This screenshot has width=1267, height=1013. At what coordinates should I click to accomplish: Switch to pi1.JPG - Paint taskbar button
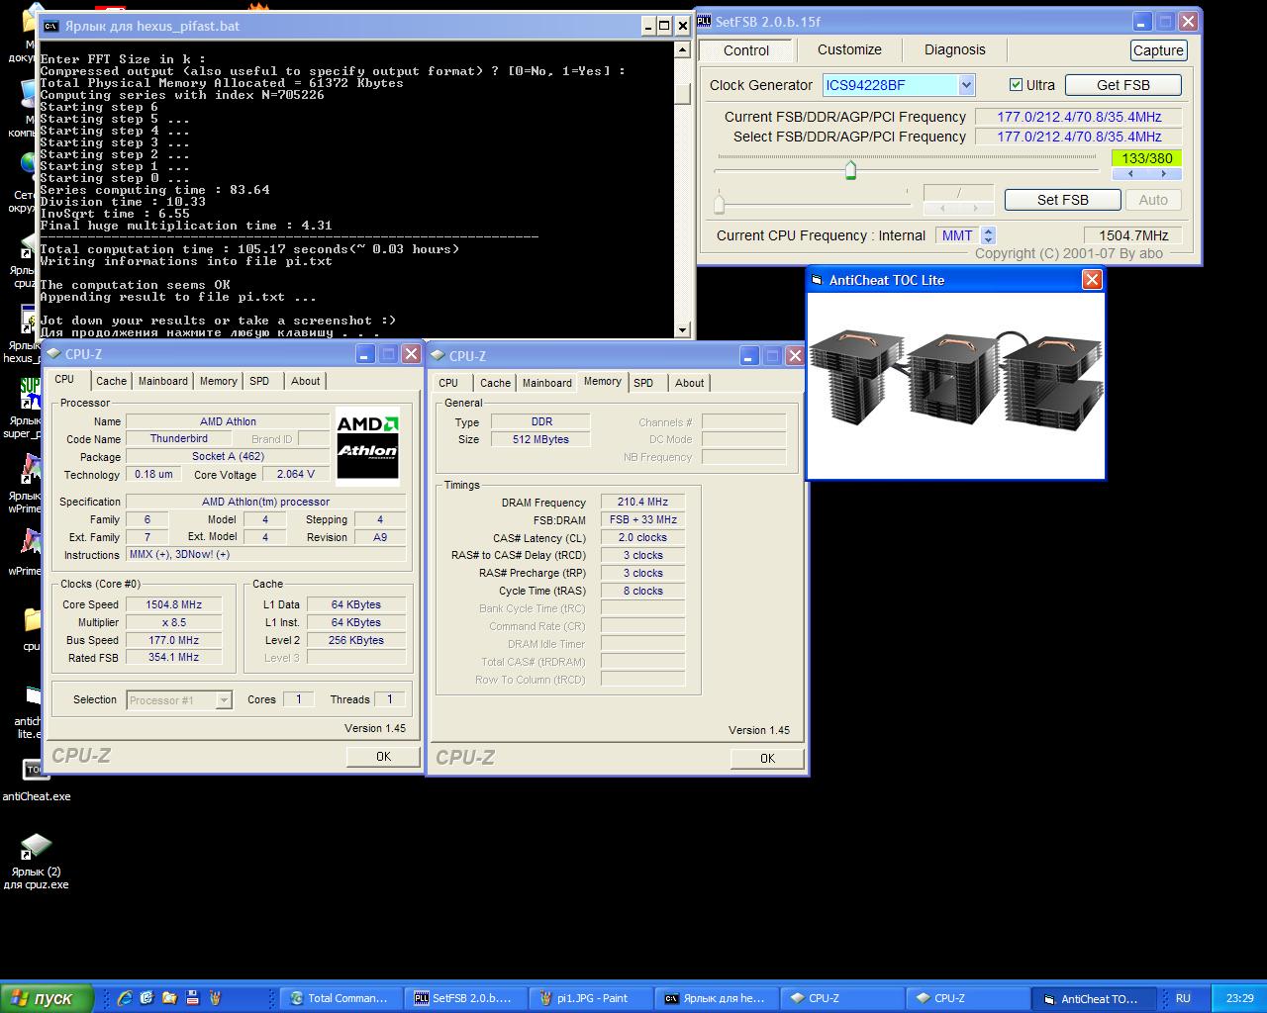[590, 998]
